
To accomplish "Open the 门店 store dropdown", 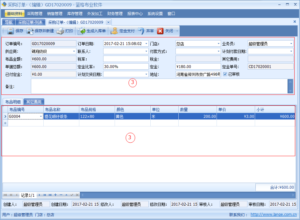I will point(218,44).
